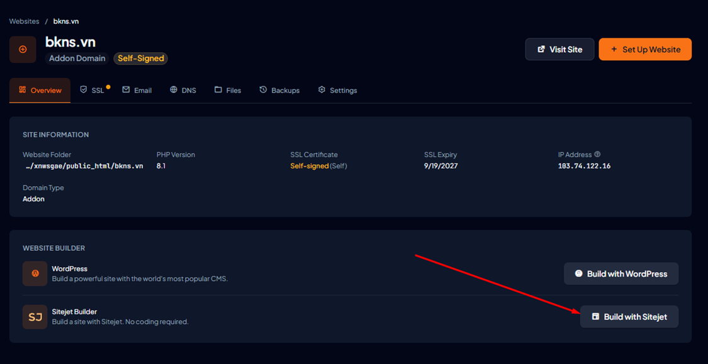Click the SITE INFORMATION heading
Screen dimensions: 708x364
point(55,135)
